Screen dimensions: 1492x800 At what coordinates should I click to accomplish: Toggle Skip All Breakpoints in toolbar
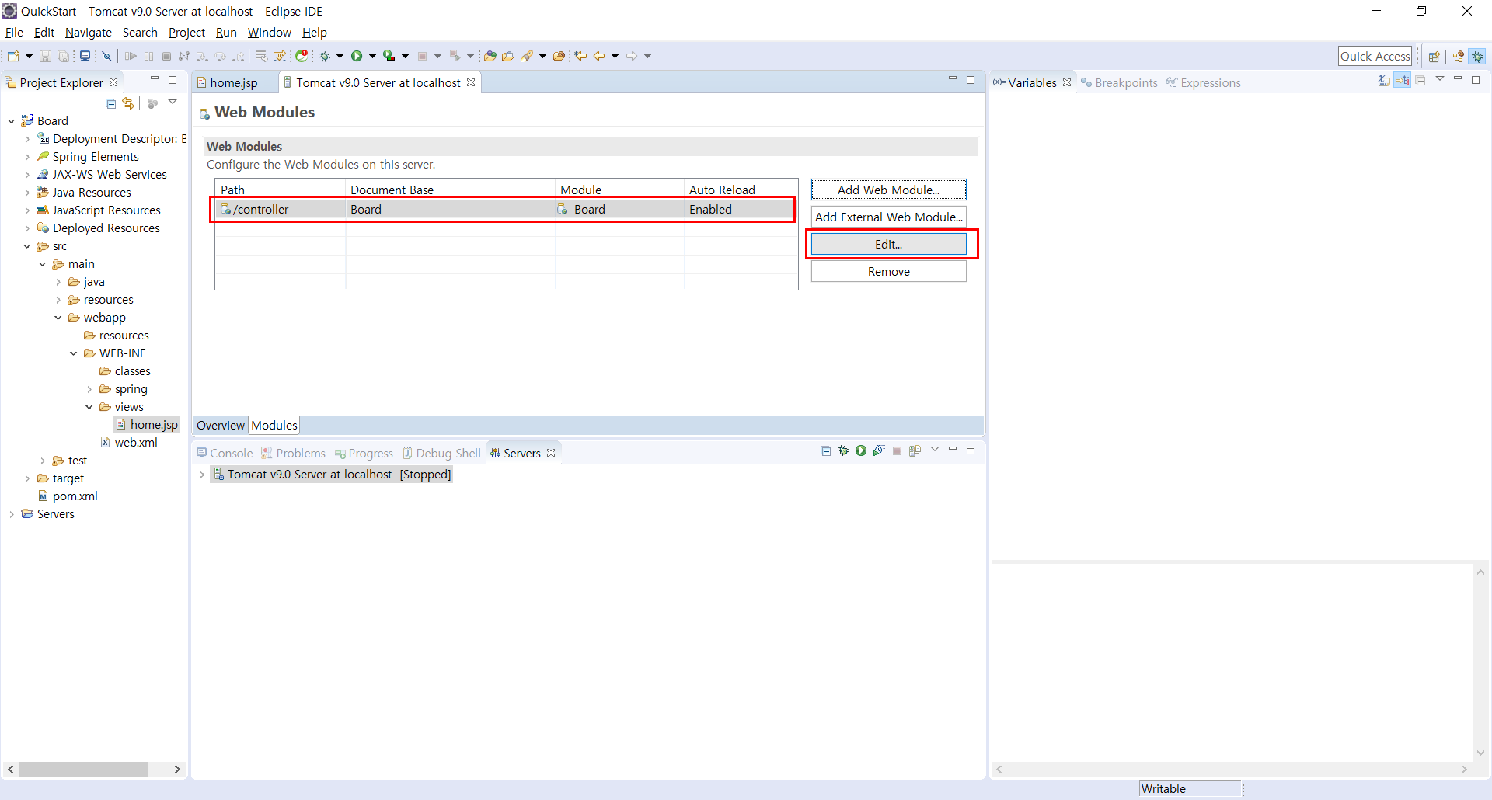(x=106, y=56)
